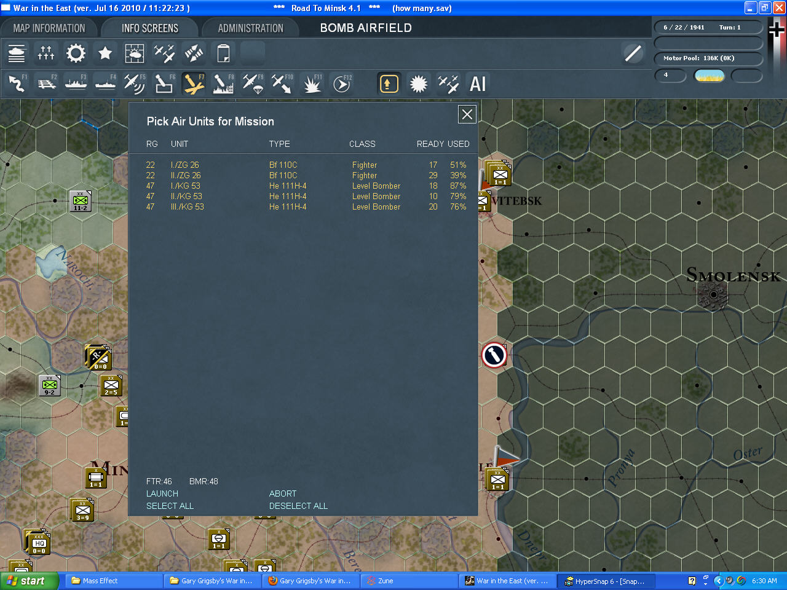This screenshot has width=787, height=590.
Task: Click the BMR:48 bomber count
Action: click(204, 481)
